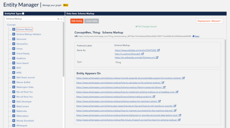Select Vimeo in the tree
Viewport: 230px width, 128px height.
[19, 49]
